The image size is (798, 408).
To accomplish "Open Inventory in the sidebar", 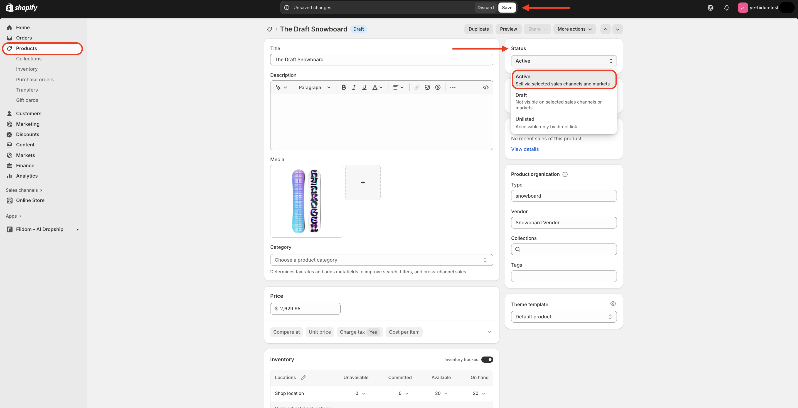I will (27, 69).
